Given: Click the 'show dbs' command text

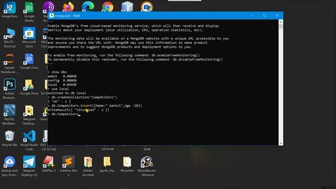Looking at the screenshot, I should coord(59,72).
